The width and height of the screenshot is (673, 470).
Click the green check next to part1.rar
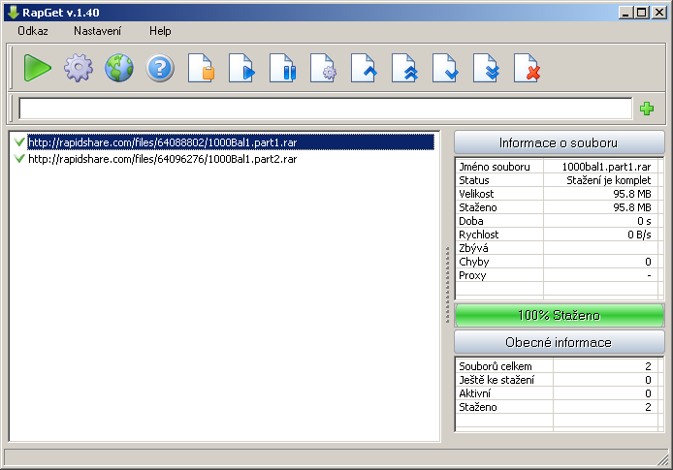19,141
